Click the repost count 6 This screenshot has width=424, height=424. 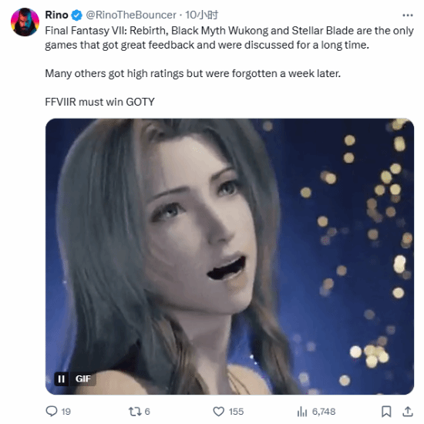(147, 412)
